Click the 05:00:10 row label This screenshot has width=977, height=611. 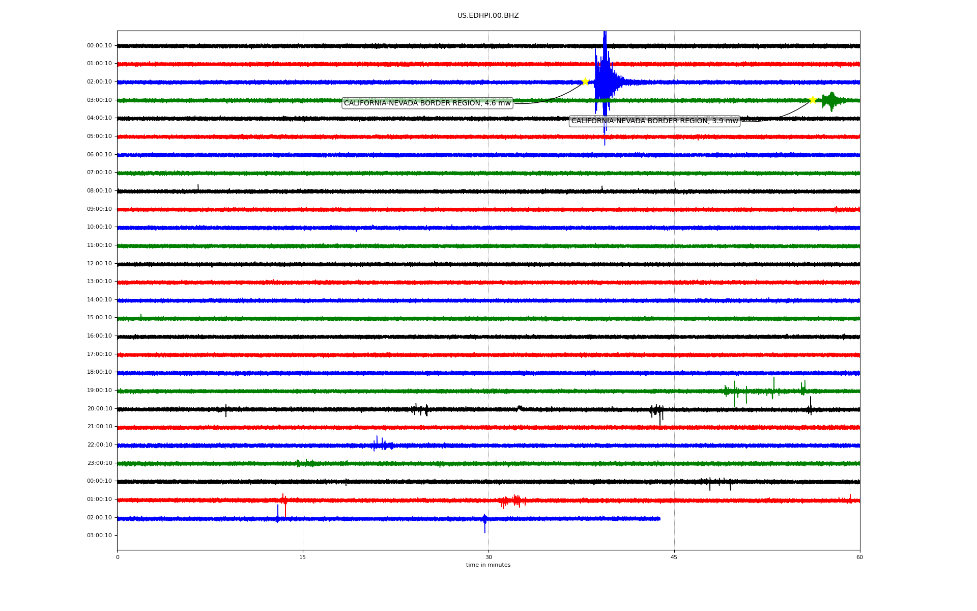tap(99, 136)
